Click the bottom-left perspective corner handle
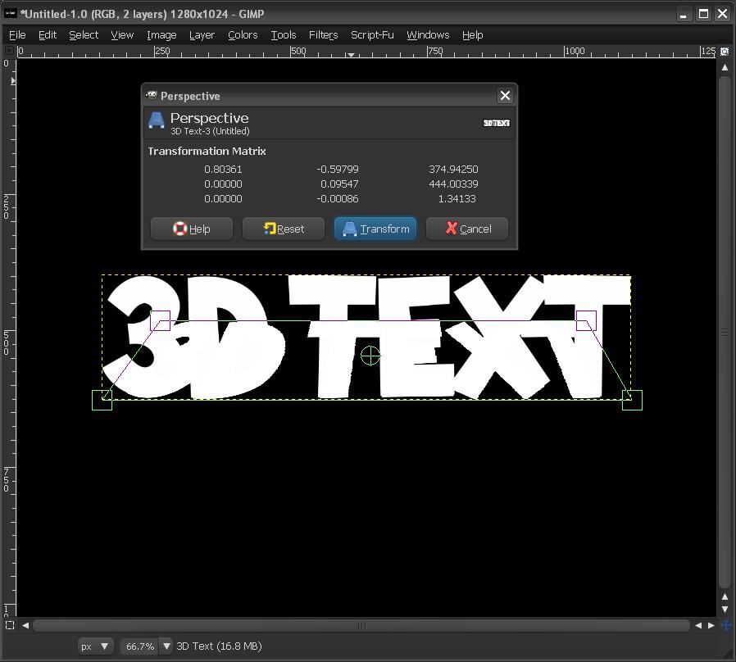 pyautogui.click(x=102, y=400)
